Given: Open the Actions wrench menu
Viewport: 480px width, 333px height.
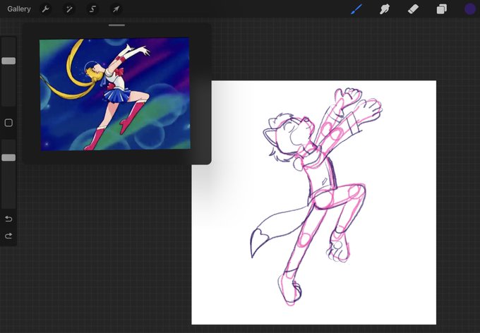Looking at the screenshot, I should (x=46, y=9).
